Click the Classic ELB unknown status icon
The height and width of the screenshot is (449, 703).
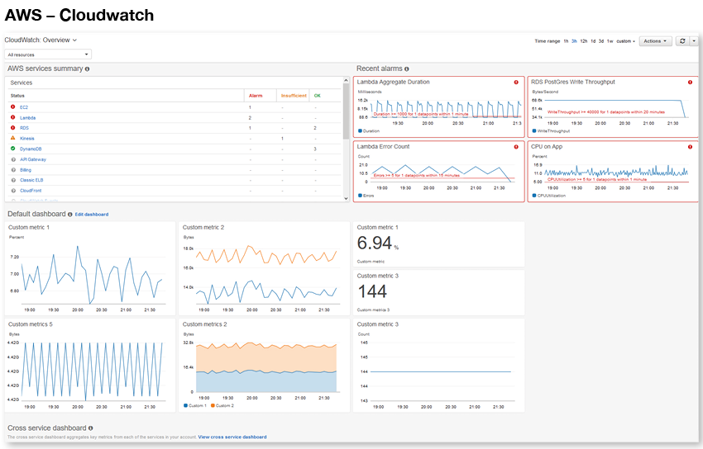point(13,180)
